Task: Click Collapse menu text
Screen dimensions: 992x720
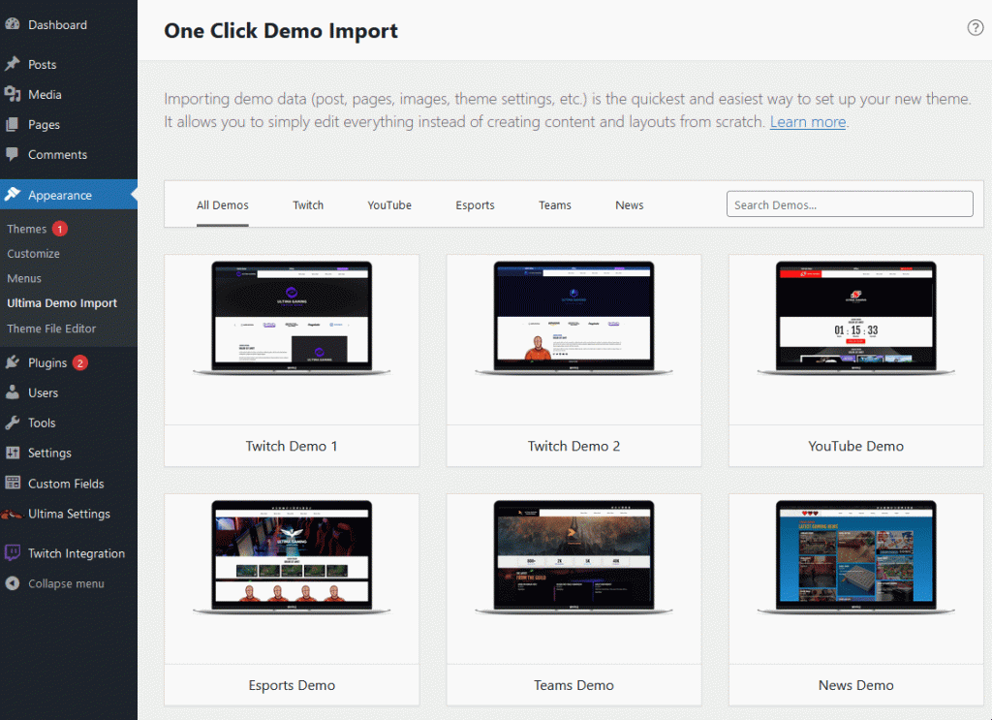Action: 66,583
